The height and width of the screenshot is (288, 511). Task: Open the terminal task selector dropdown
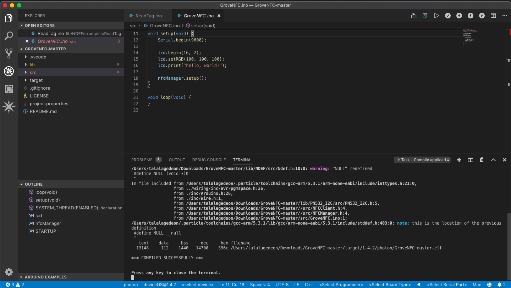pos(422,160)
